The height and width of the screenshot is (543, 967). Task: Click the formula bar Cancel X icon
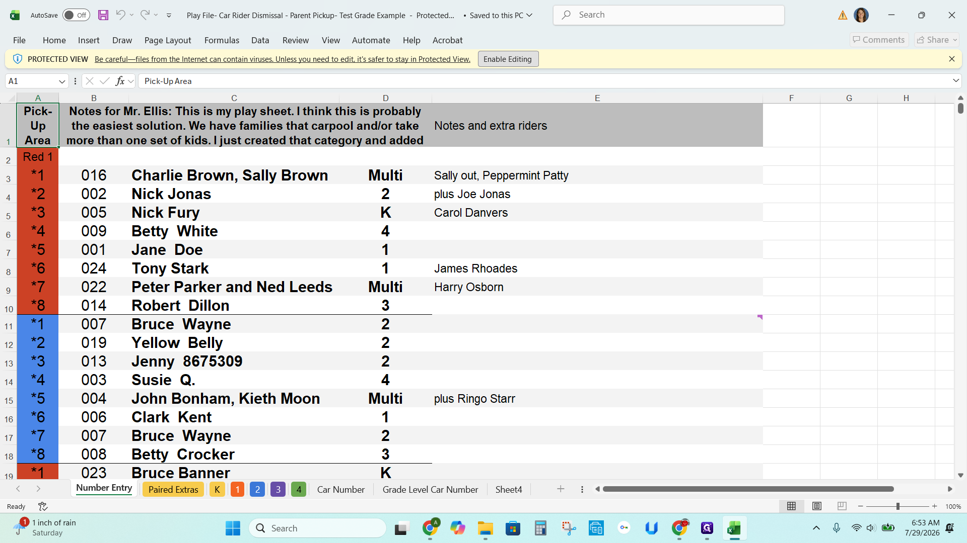coord(90,81)
